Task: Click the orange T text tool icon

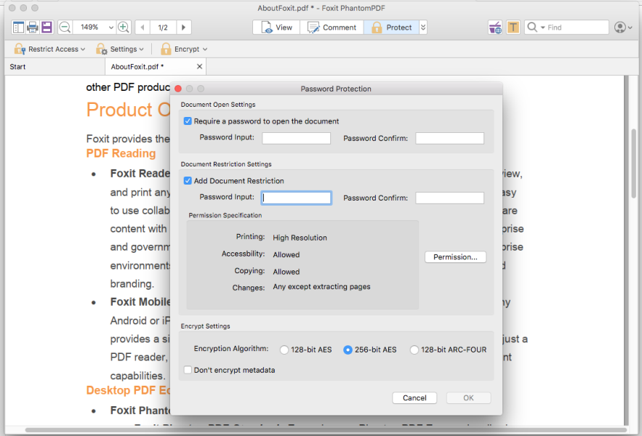Action: tap(513, 28)
